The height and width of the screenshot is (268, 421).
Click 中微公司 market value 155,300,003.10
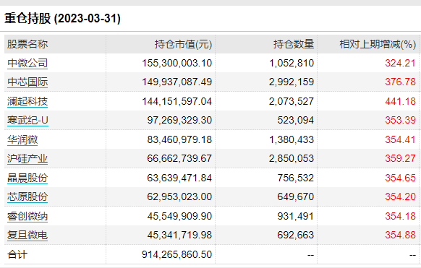[177, 63]
